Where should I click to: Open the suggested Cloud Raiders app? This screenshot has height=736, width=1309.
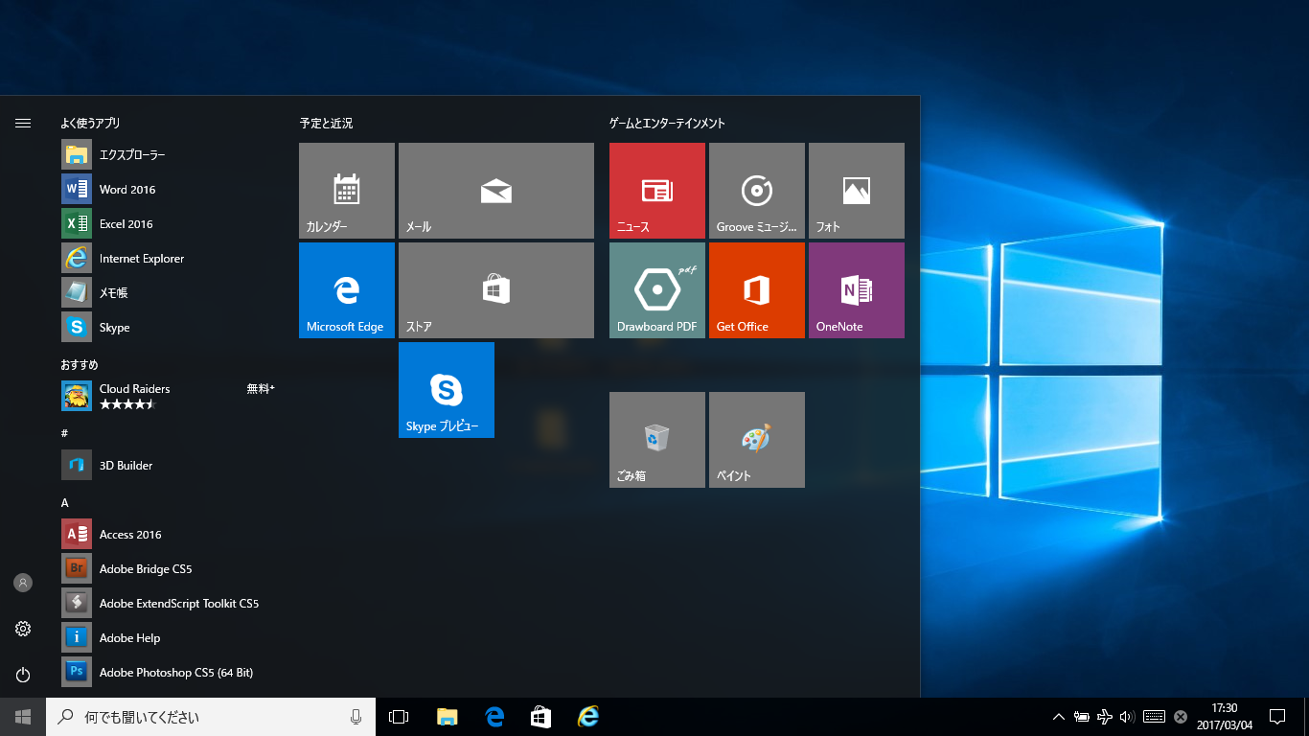coord(169,396)
